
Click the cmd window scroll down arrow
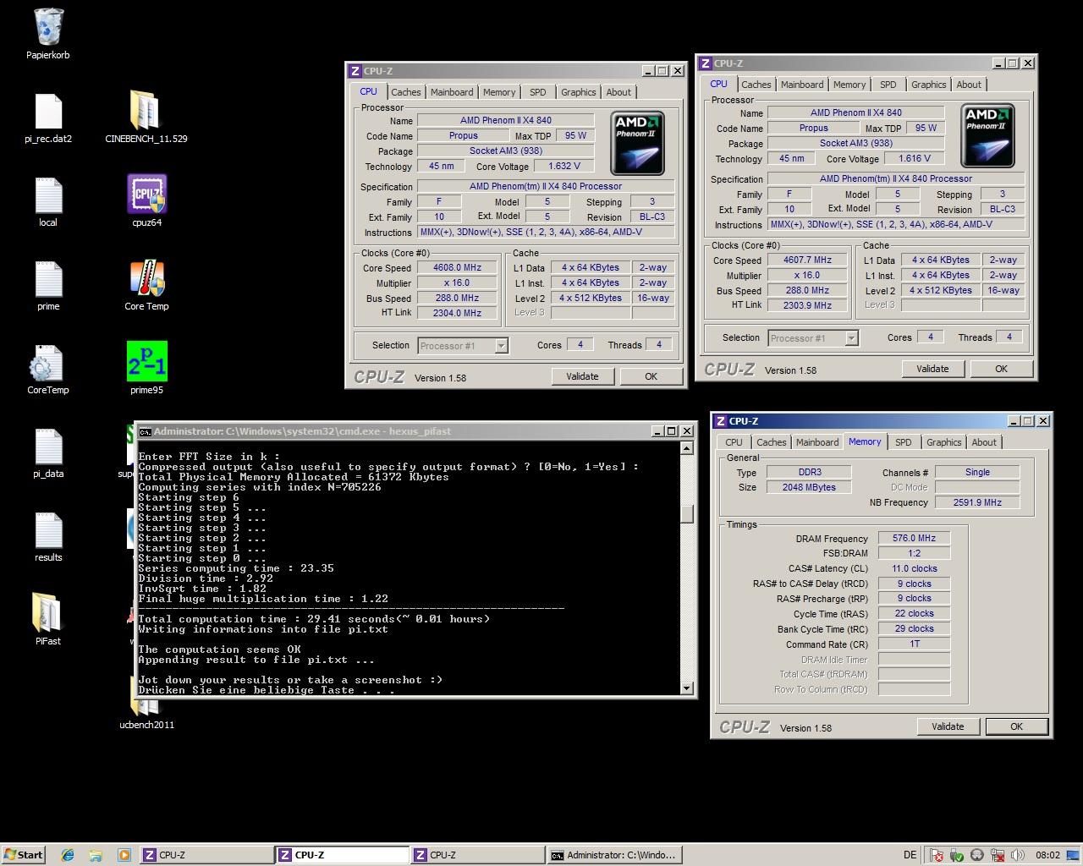pyautogui.click(x=687, y=688)
